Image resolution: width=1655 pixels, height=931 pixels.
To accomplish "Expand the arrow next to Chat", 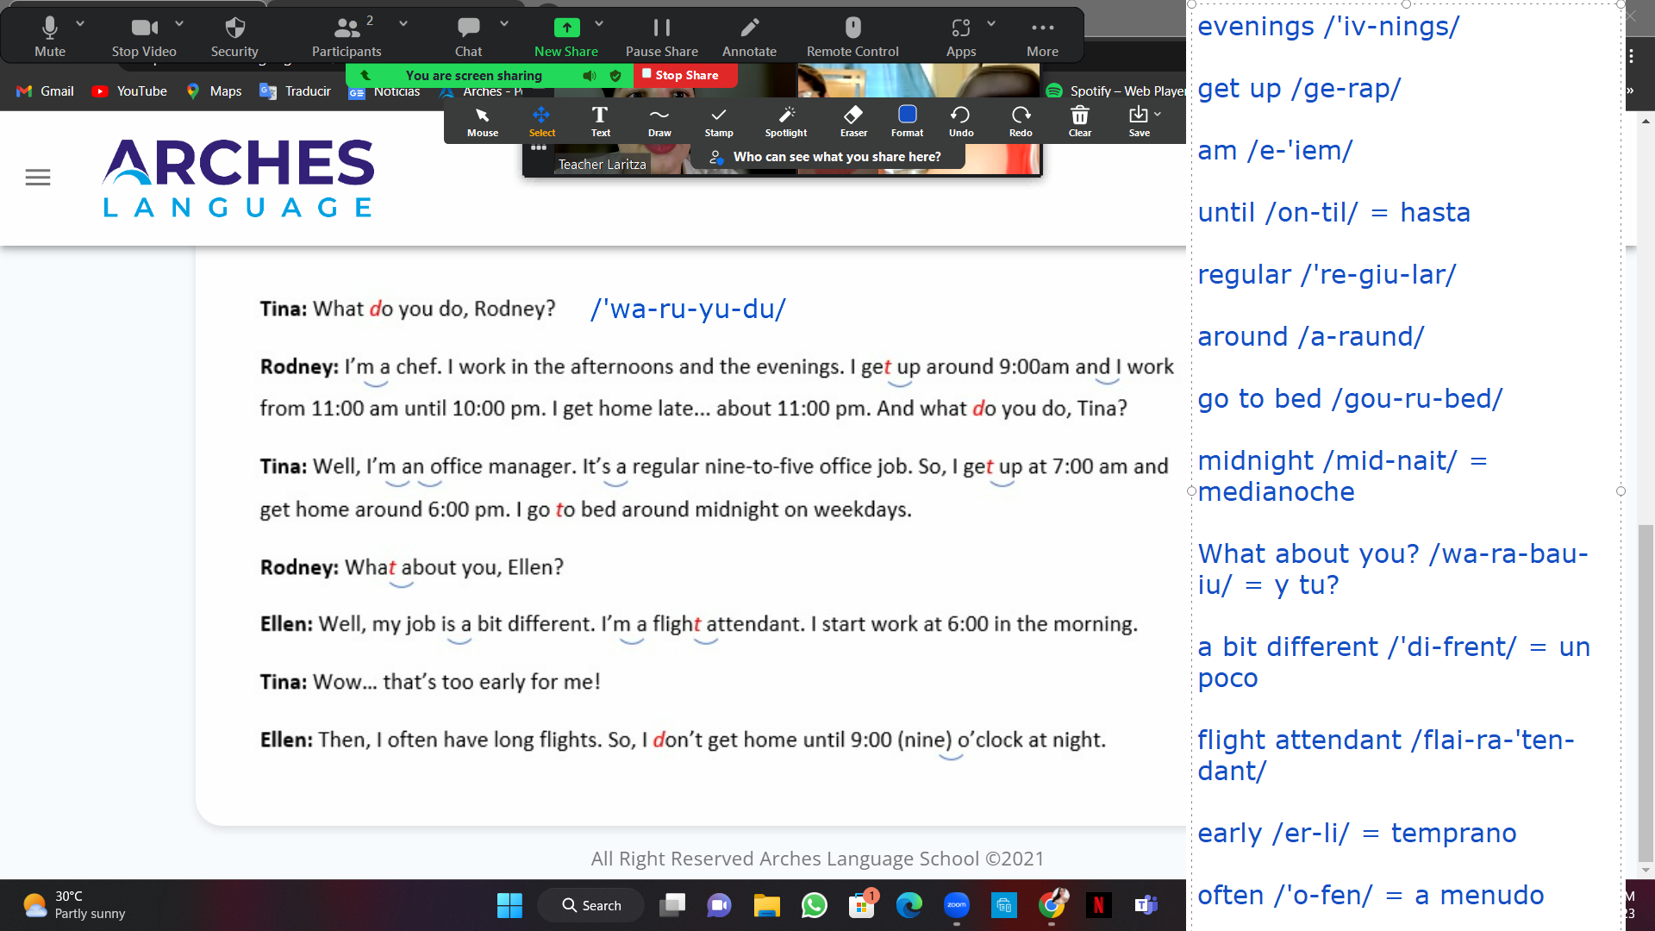I will pos(504,24).
